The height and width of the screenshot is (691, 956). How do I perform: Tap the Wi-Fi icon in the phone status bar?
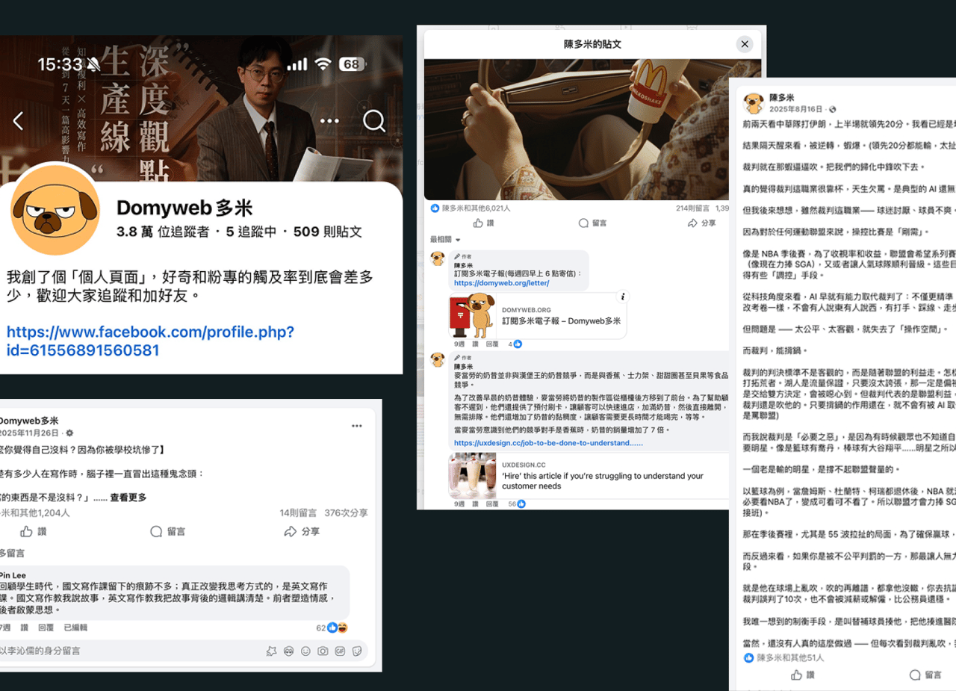(x=322, y=64)
